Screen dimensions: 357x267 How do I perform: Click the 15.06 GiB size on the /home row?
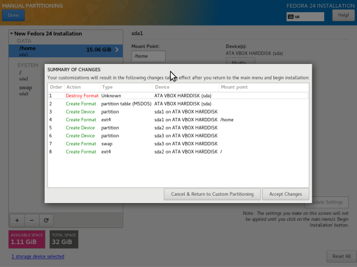coord(99,50)
